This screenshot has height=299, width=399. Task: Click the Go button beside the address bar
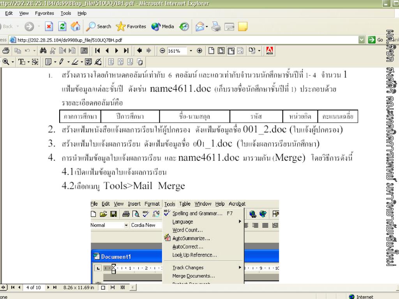click(375, 40)
